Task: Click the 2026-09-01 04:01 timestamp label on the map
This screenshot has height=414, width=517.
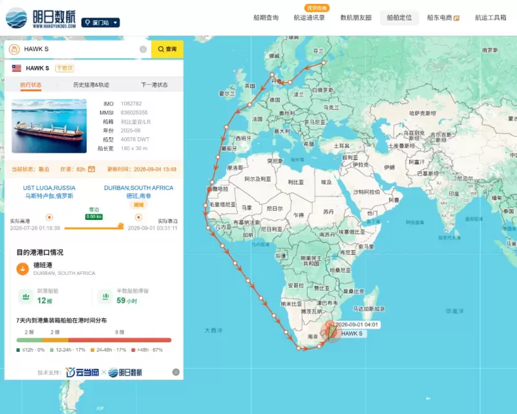Action: (x=357, y=325)
